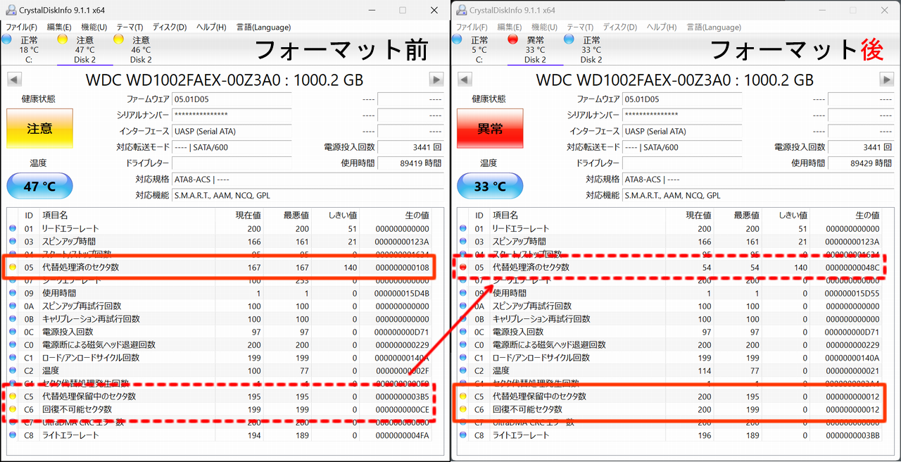Go to next disk in left window
Image resolution: width=901 pixels, height=462 pixels.
(436, 80)
